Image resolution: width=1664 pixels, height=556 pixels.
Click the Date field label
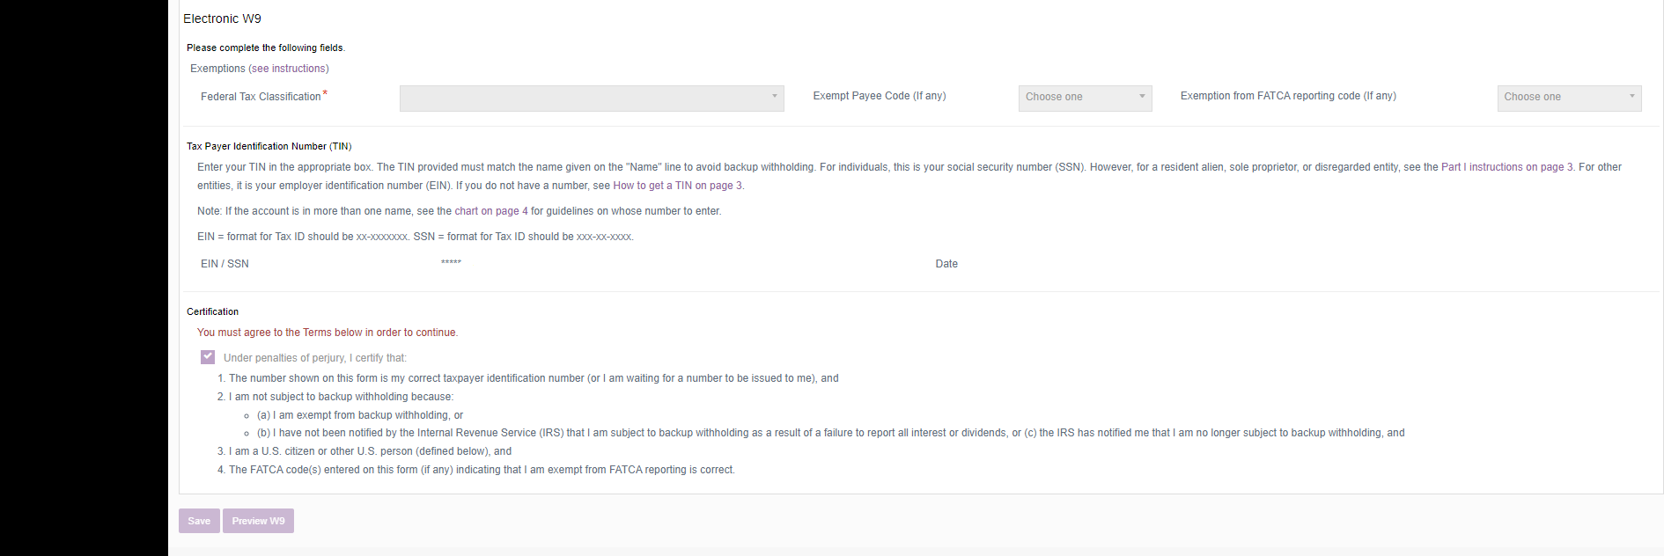[x=946, y=264]
